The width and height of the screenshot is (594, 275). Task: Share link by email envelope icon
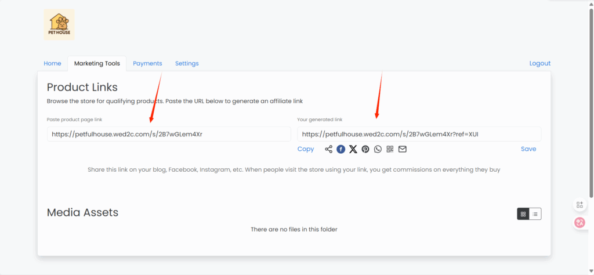[403, 149]
